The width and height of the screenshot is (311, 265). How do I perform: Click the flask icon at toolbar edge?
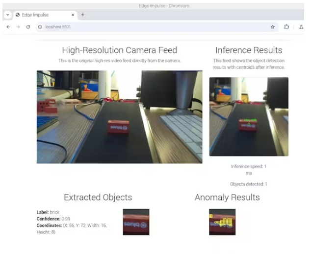coord(302,27)
